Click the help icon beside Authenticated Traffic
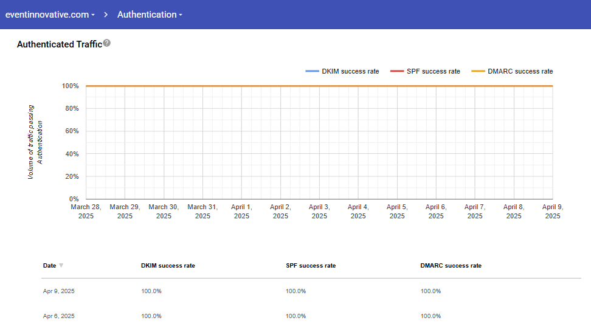591x329 pixels. click(107, 43)
